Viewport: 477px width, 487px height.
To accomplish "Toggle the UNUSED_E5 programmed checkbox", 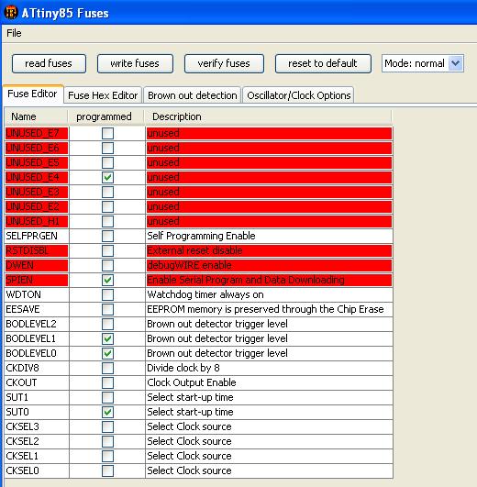I will click(107, 162).
